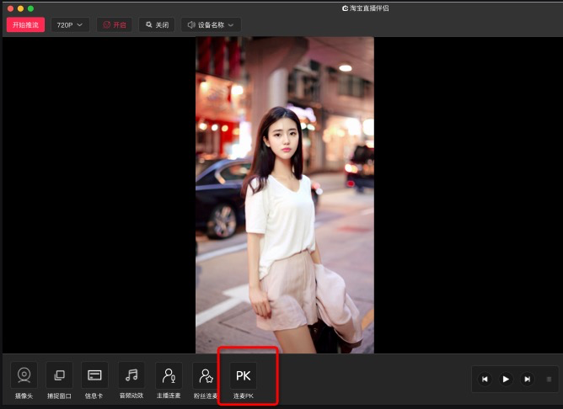Toggle the 开启 beauty button on
Viewport: 563px width, 409px height.
(114, 25)
